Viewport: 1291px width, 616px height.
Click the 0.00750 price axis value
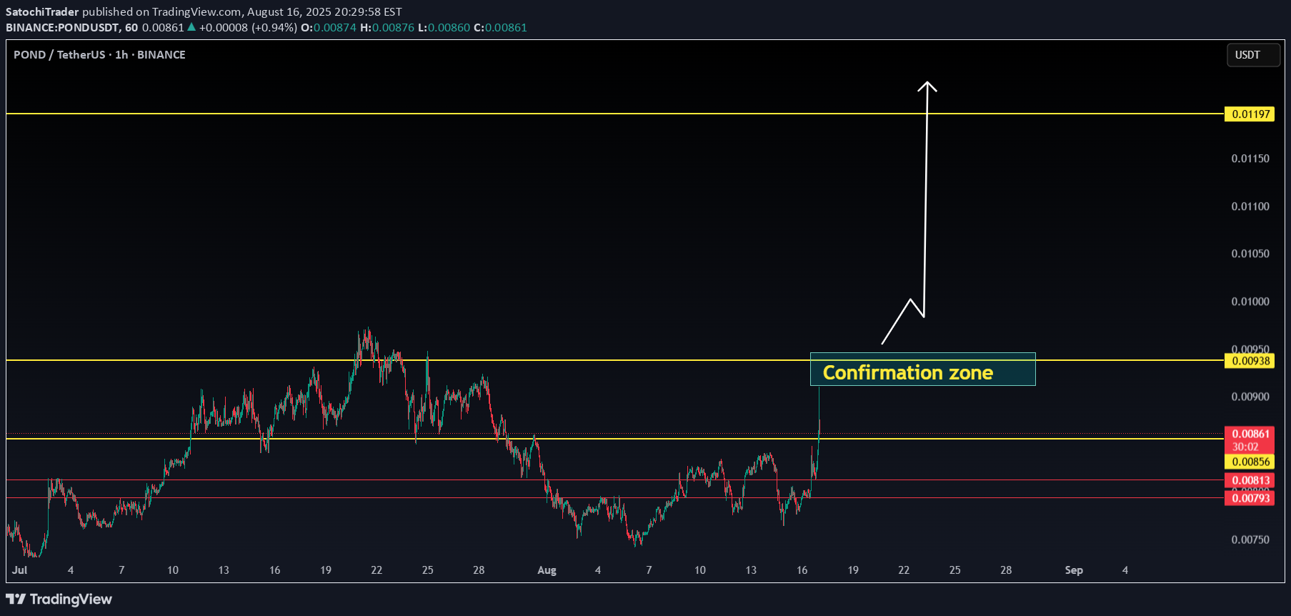point(1250,540)
